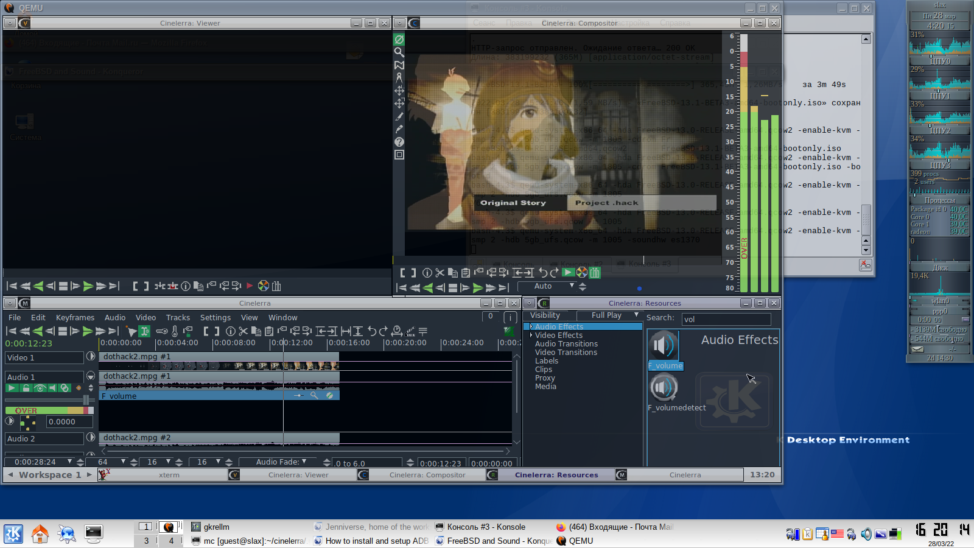Switch to the Visibility tab in Resources

click(545, 315)
